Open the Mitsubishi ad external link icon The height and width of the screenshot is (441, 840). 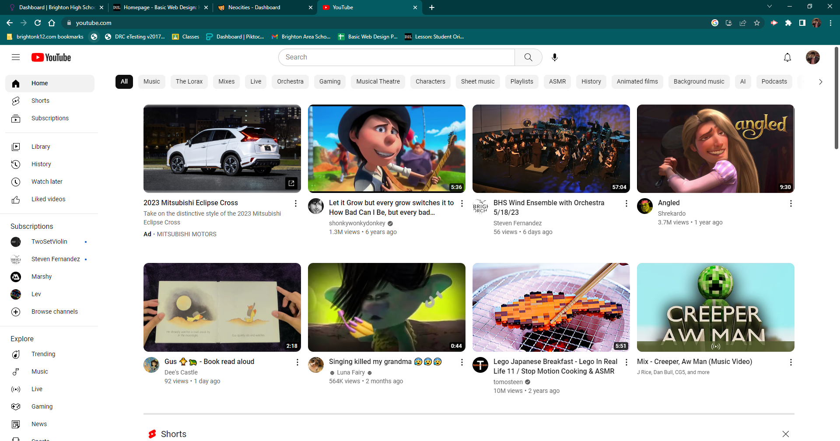[x=291, y=183]
